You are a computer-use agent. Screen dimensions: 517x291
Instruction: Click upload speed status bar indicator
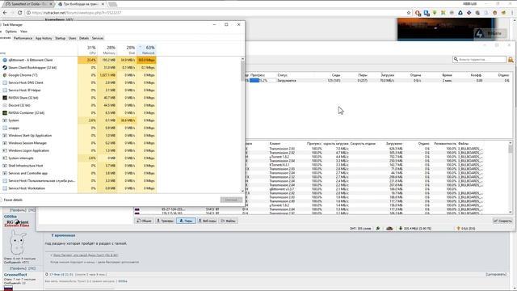(466, 228)
